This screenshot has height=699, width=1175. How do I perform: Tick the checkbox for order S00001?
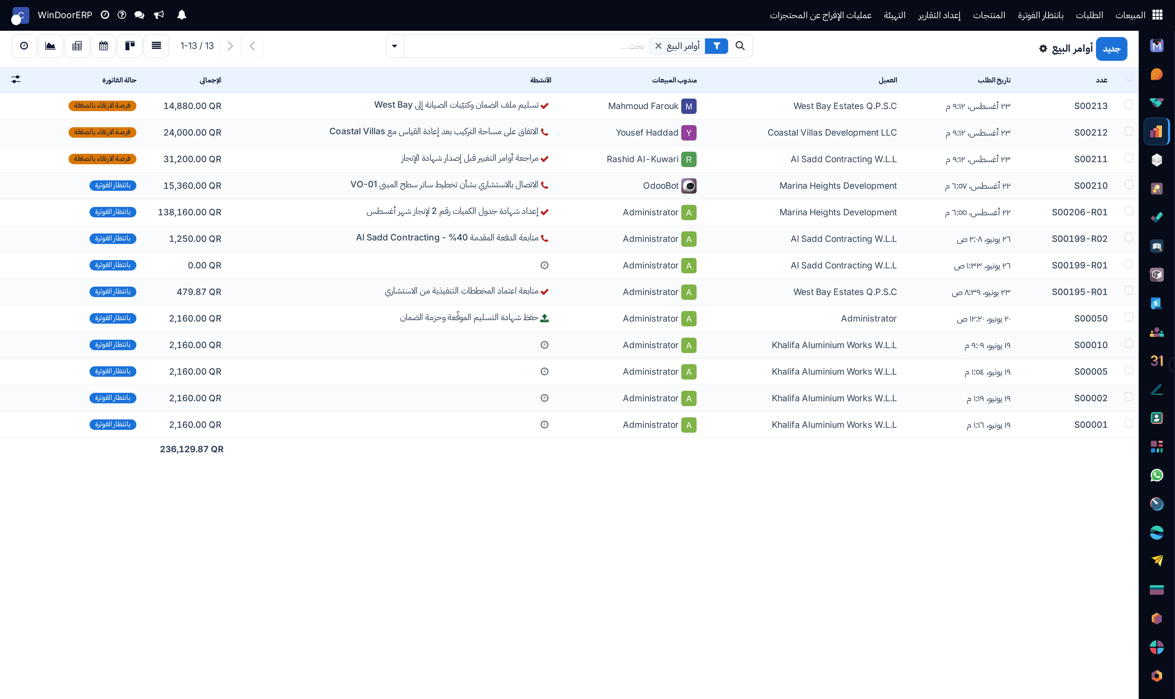pyautogui.click(x=1129, y=424)
